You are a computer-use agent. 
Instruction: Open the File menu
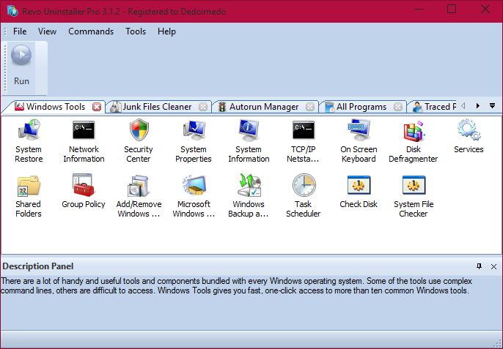(x=20, y=31)
